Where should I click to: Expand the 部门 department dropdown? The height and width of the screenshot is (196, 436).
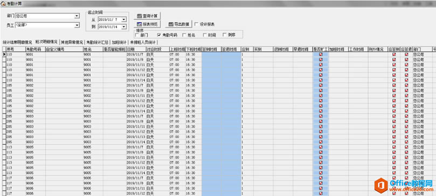pos(77,16)
